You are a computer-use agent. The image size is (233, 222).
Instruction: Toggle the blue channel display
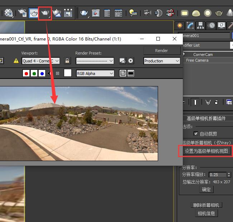pyautogui.click(x=42, y=74)
